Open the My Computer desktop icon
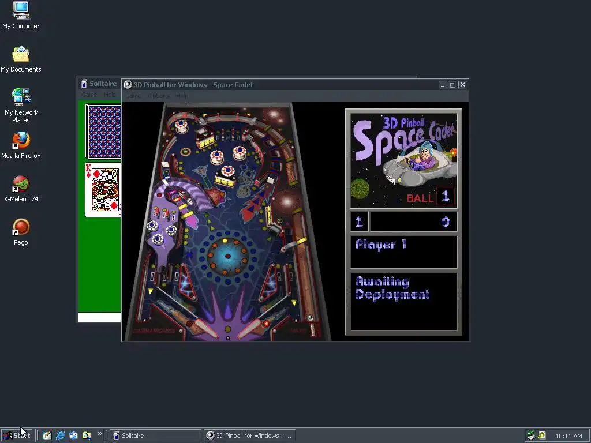 click(x=21, y=15)
